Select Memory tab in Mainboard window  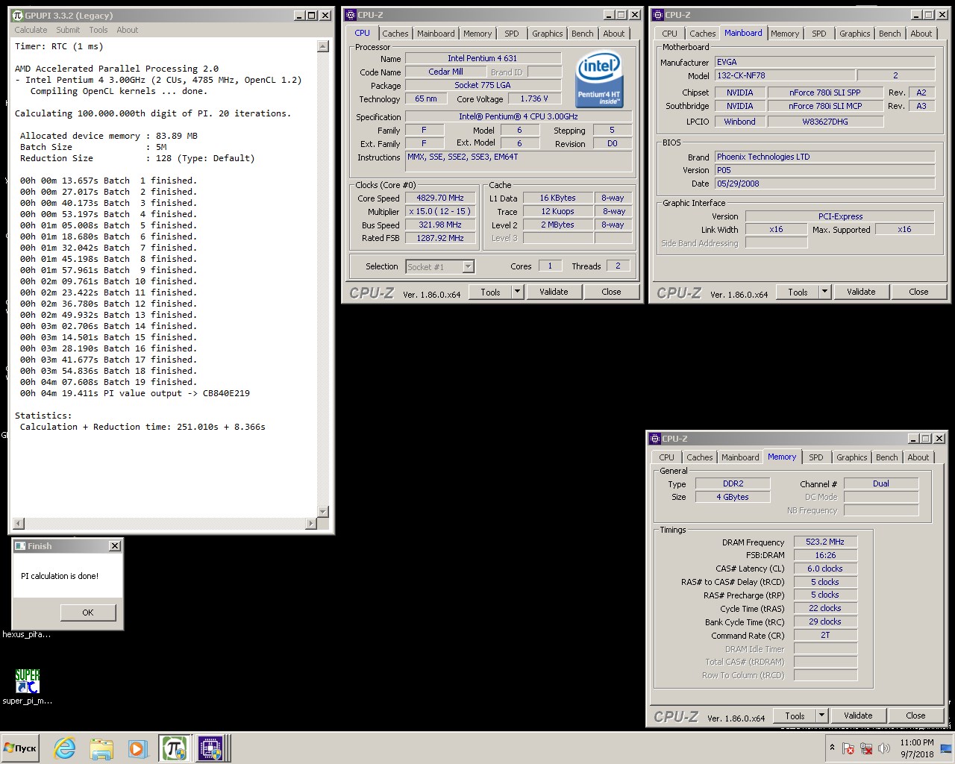(785, 34)
